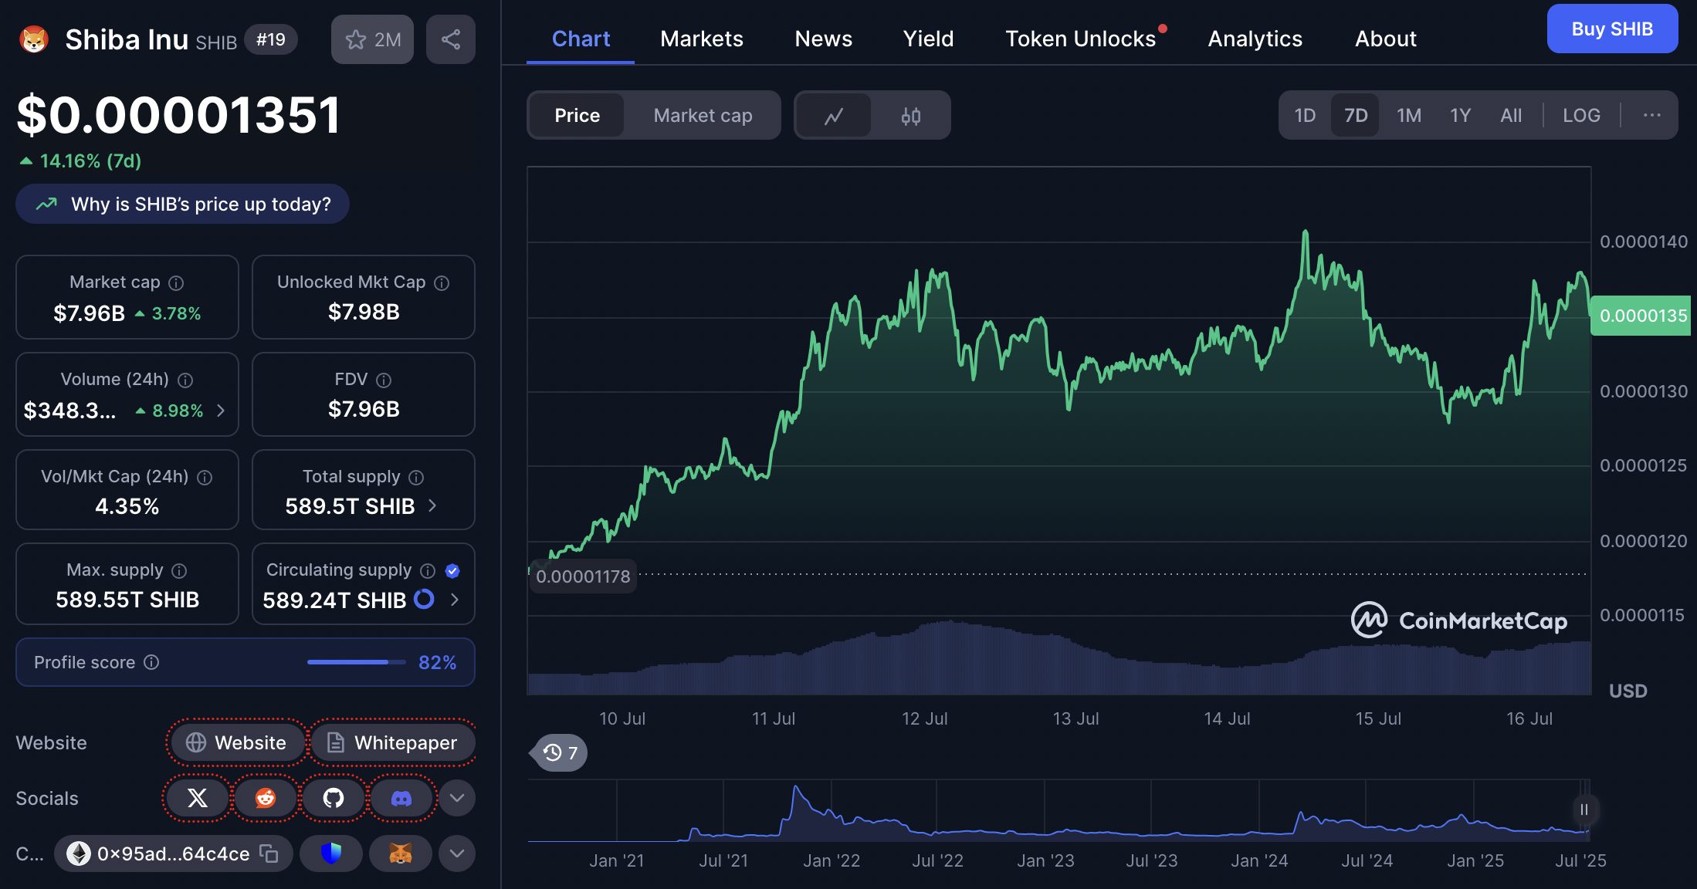Screen dimensions: 1697x889
Task: Click the 0.00001178 starting price marker
Action: tap(583, 576)
